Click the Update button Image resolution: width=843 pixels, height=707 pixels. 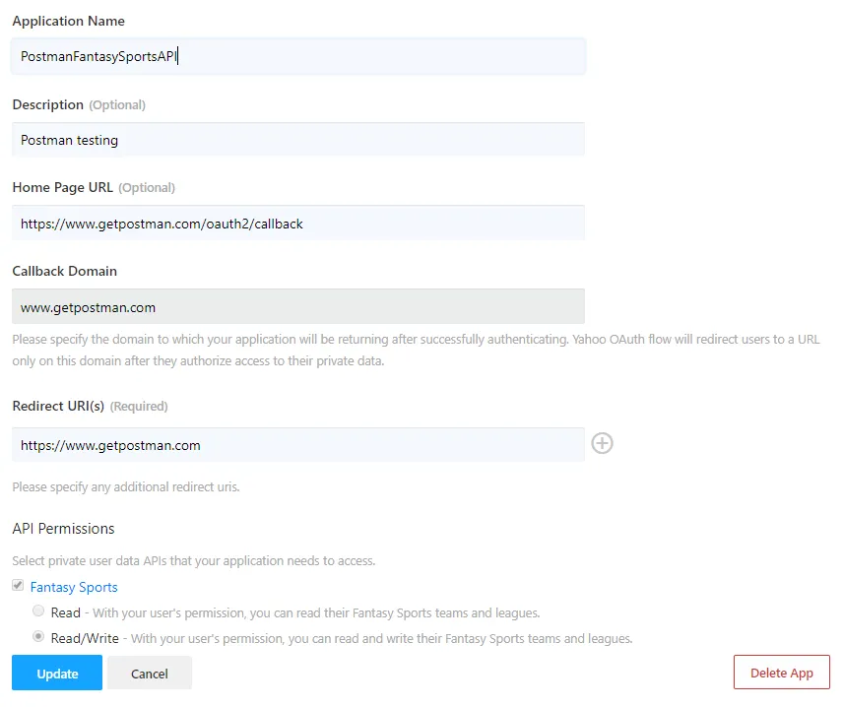coord(56,674)
